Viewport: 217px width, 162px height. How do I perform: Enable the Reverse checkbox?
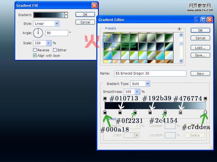[35, 50]
